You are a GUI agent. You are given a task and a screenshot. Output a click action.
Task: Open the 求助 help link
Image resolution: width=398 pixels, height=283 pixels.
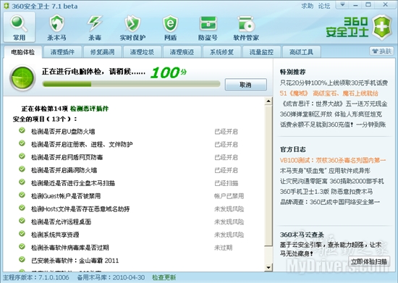[x=307, y=6]
